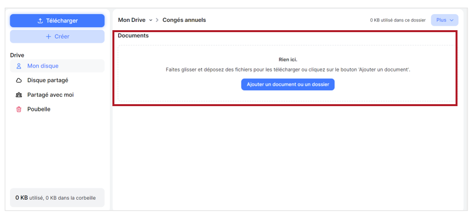The height and width of the screenshot is (221, 476).
Task: Click the Créer button
Action: 57,37
